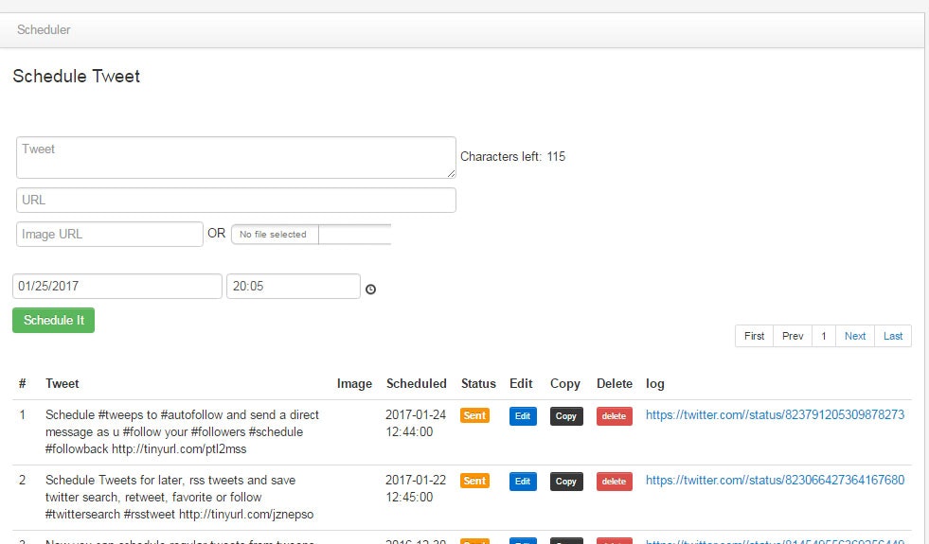Click scheduled time 2017-01-24 12:44:00
Screen dimensions: 929x544
pyautogui.click(x=416, y=423)
